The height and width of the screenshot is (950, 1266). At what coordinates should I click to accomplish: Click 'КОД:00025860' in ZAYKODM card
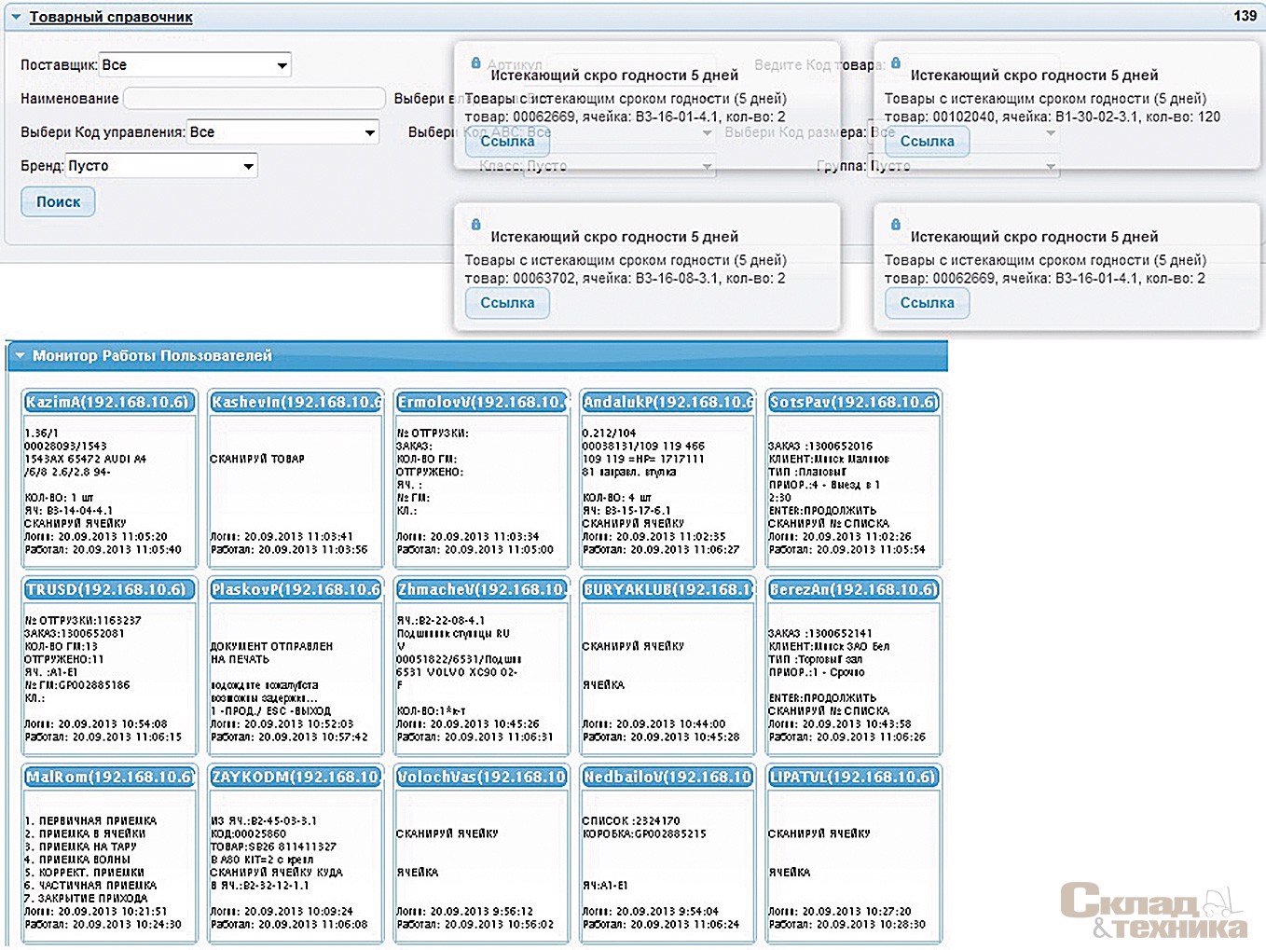[248, 834]
